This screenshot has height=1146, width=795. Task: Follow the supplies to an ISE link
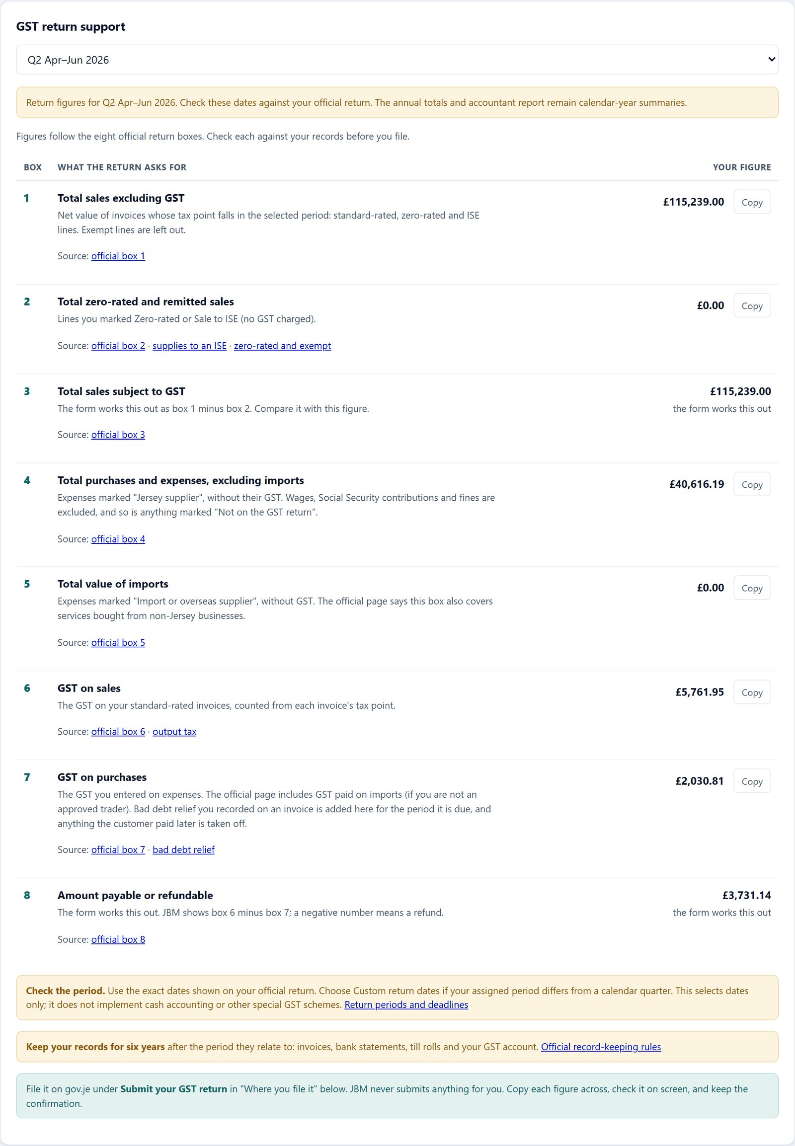tap(189, 346)
